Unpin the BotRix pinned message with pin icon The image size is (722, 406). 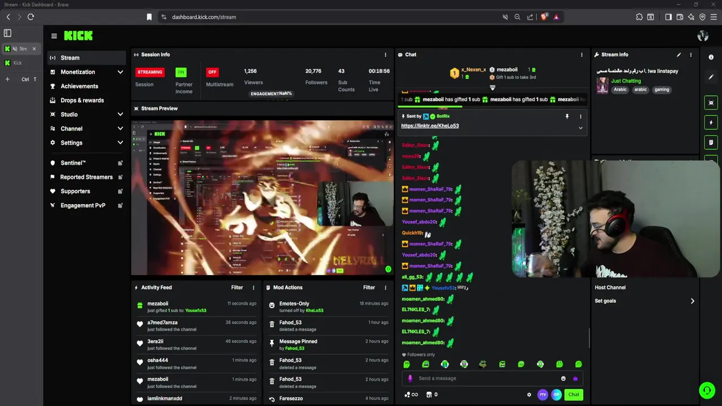[x=567, y=116]
